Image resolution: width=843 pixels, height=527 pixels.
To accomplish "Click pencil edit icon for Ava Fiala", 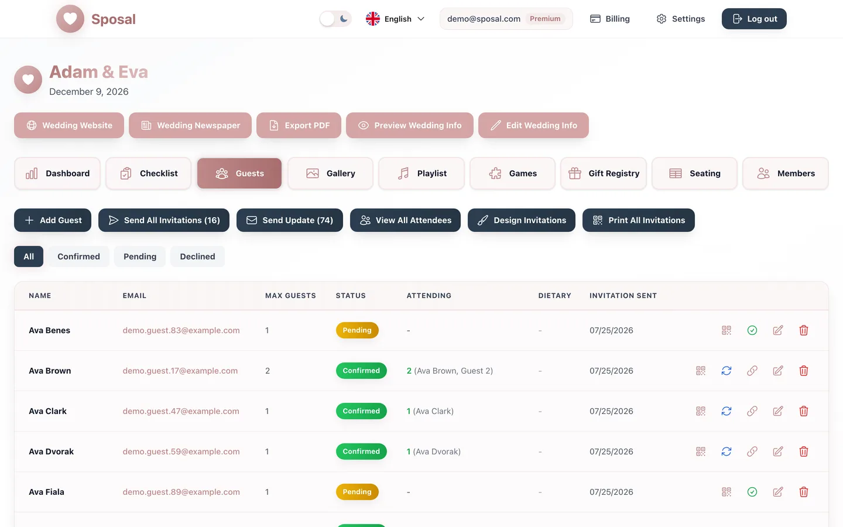I will tap(778, 492).
